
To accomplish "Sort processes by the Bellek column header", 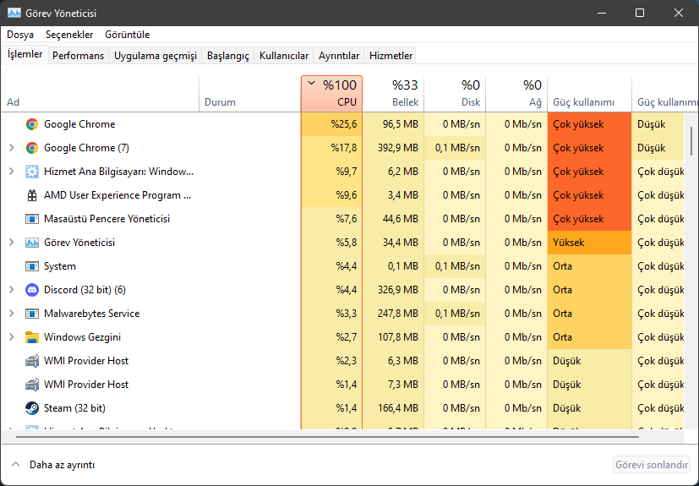I will (x=393, y=94).
